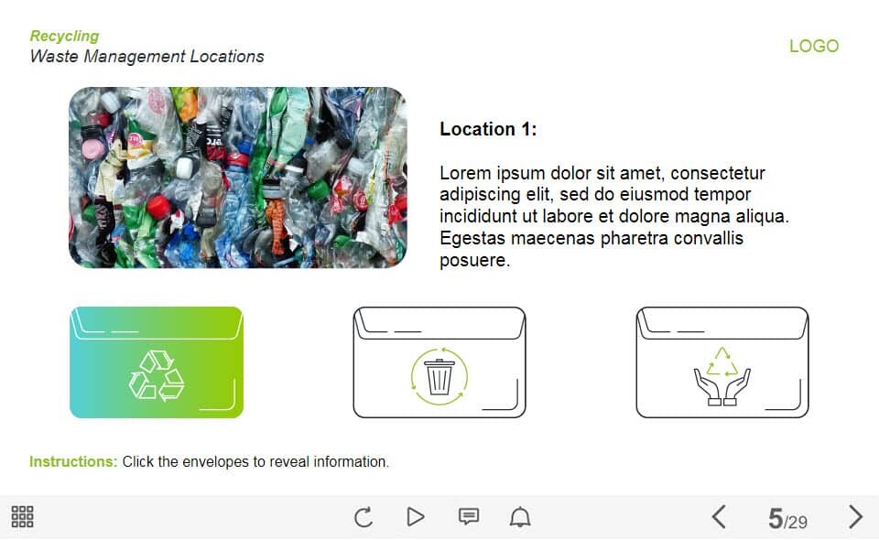Advance to the next slide
The height and width of the screenshot is (540, 879).
pos(855,517)
